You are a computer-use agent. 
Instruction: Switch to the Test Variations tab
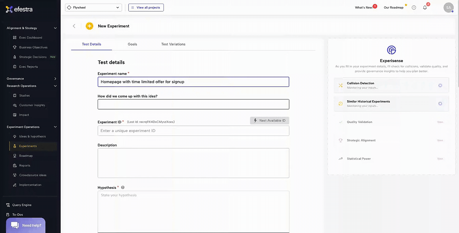pos(173,44)
